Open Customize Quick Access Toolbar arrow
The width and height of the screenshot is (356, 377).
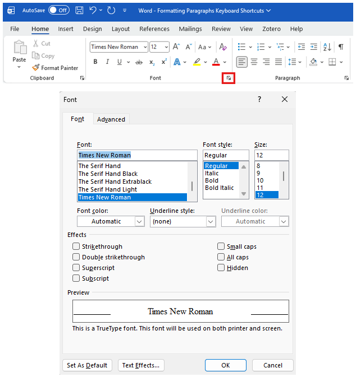[125, 10]
